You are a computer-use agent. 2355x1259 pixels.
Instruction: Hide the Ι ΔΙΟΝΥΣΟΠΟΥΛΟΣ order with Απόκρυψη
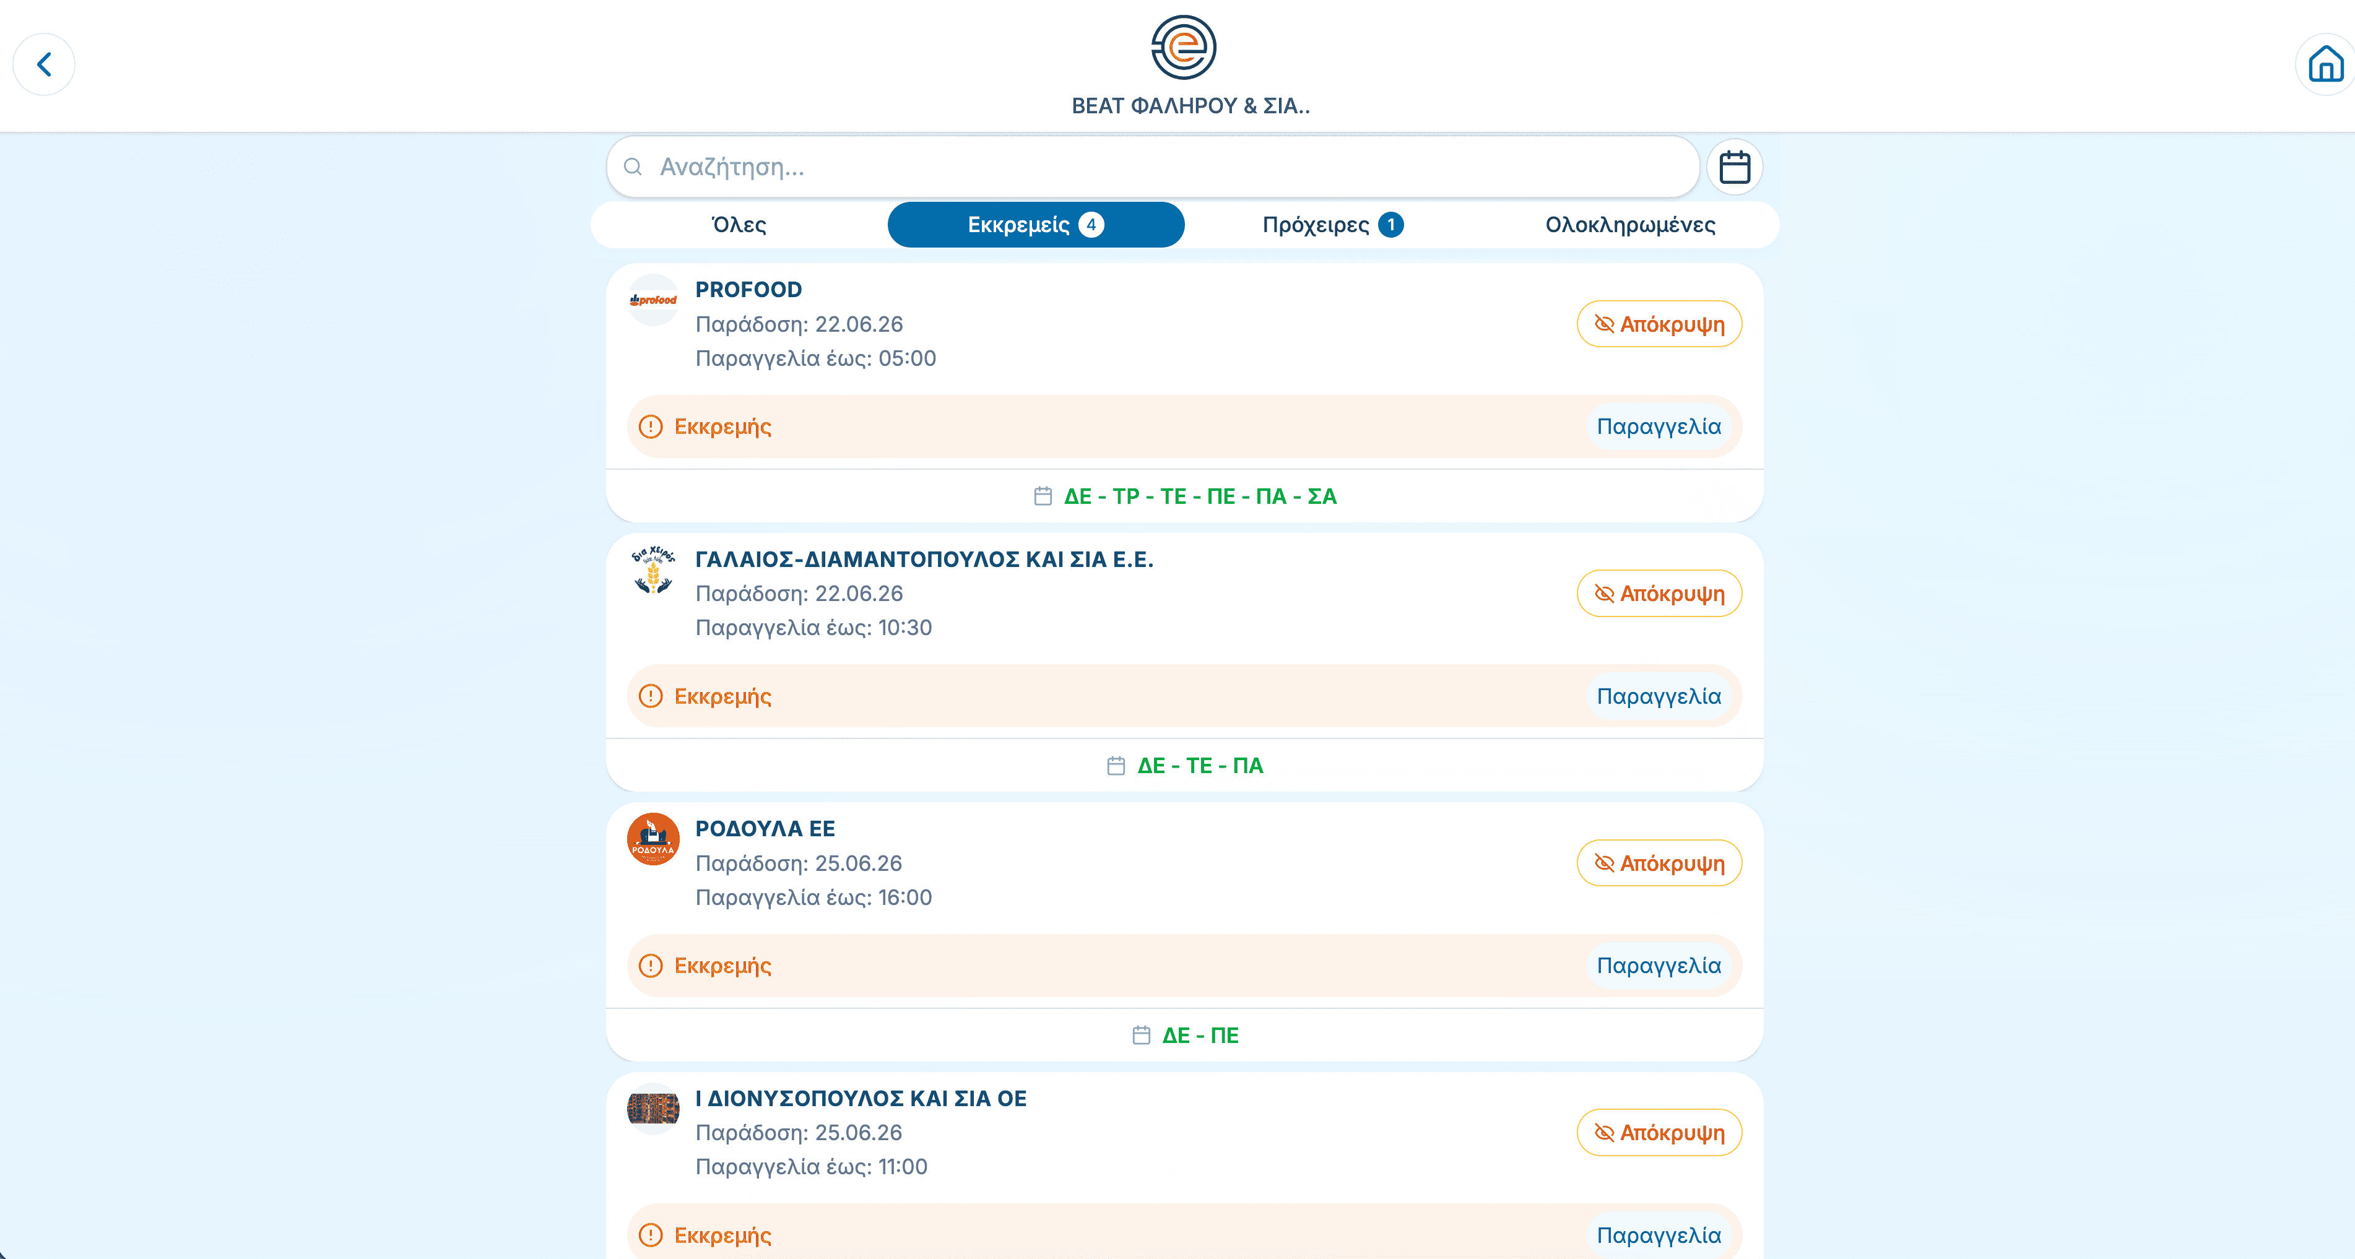coord(1659,1134)
